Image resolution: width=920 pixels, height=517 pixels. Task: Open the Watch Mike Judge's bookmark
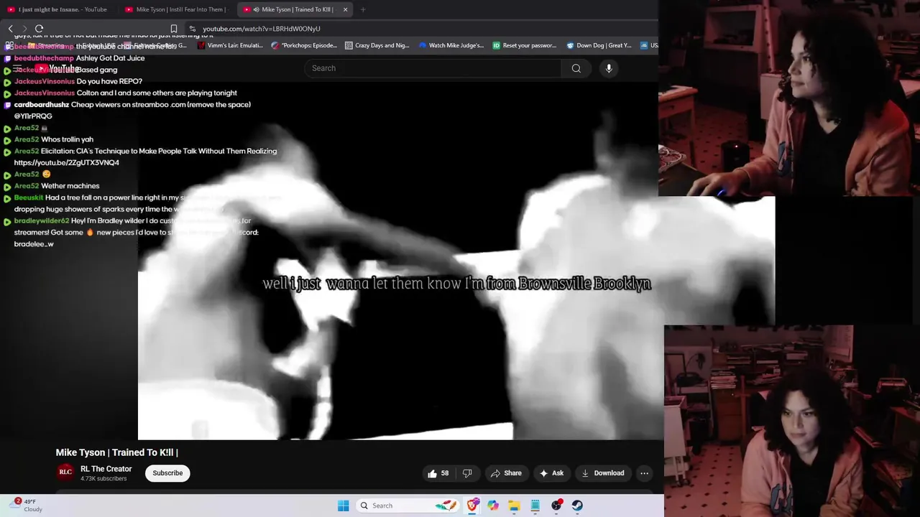[451, 45]
